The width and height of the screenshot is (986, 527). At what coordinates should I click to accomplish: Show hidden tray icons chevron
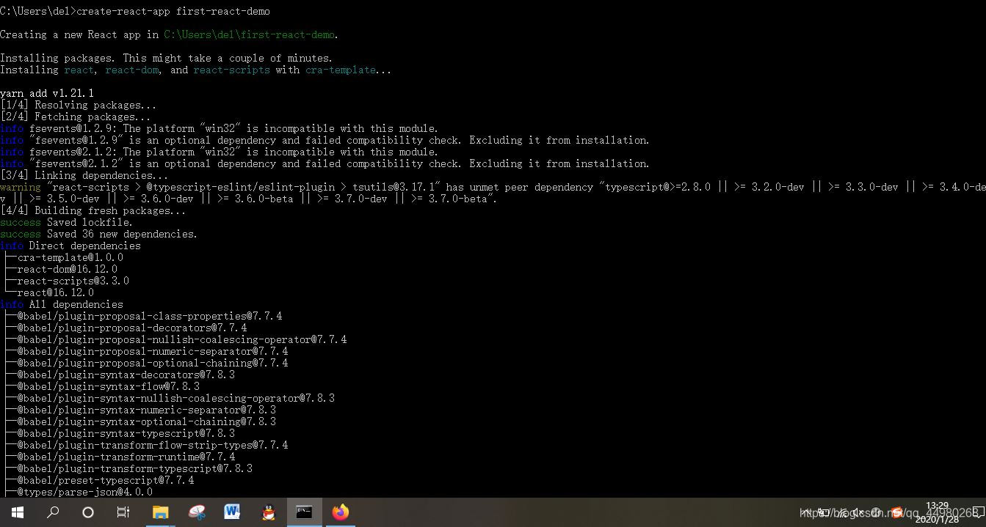[x=806, y=513]
